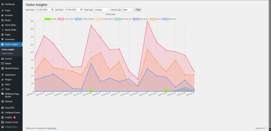This screenshot has height=131, width=271.
Task: Click the Start Date input field
Action: point(45,10)
